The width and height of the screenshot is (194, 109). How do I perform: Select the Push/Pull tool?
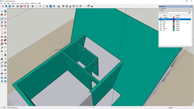(5, 37)
